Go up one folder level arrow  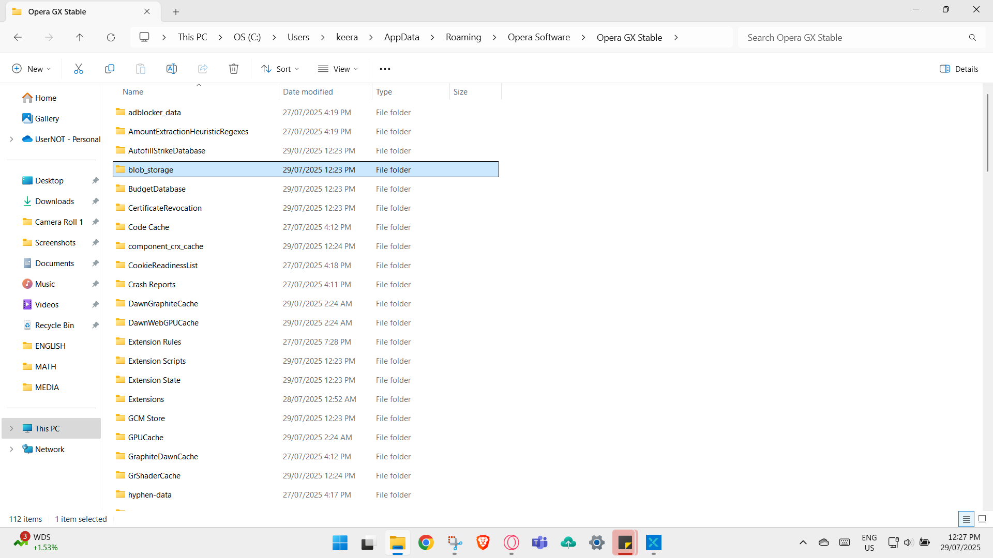pos(80,37)
